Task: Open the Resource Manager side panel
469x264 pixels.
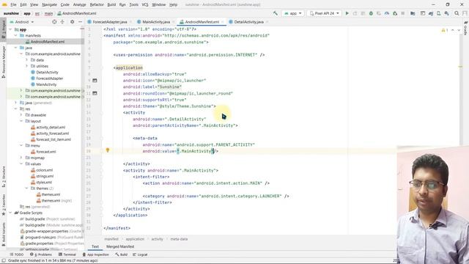Action: [3, 62]
